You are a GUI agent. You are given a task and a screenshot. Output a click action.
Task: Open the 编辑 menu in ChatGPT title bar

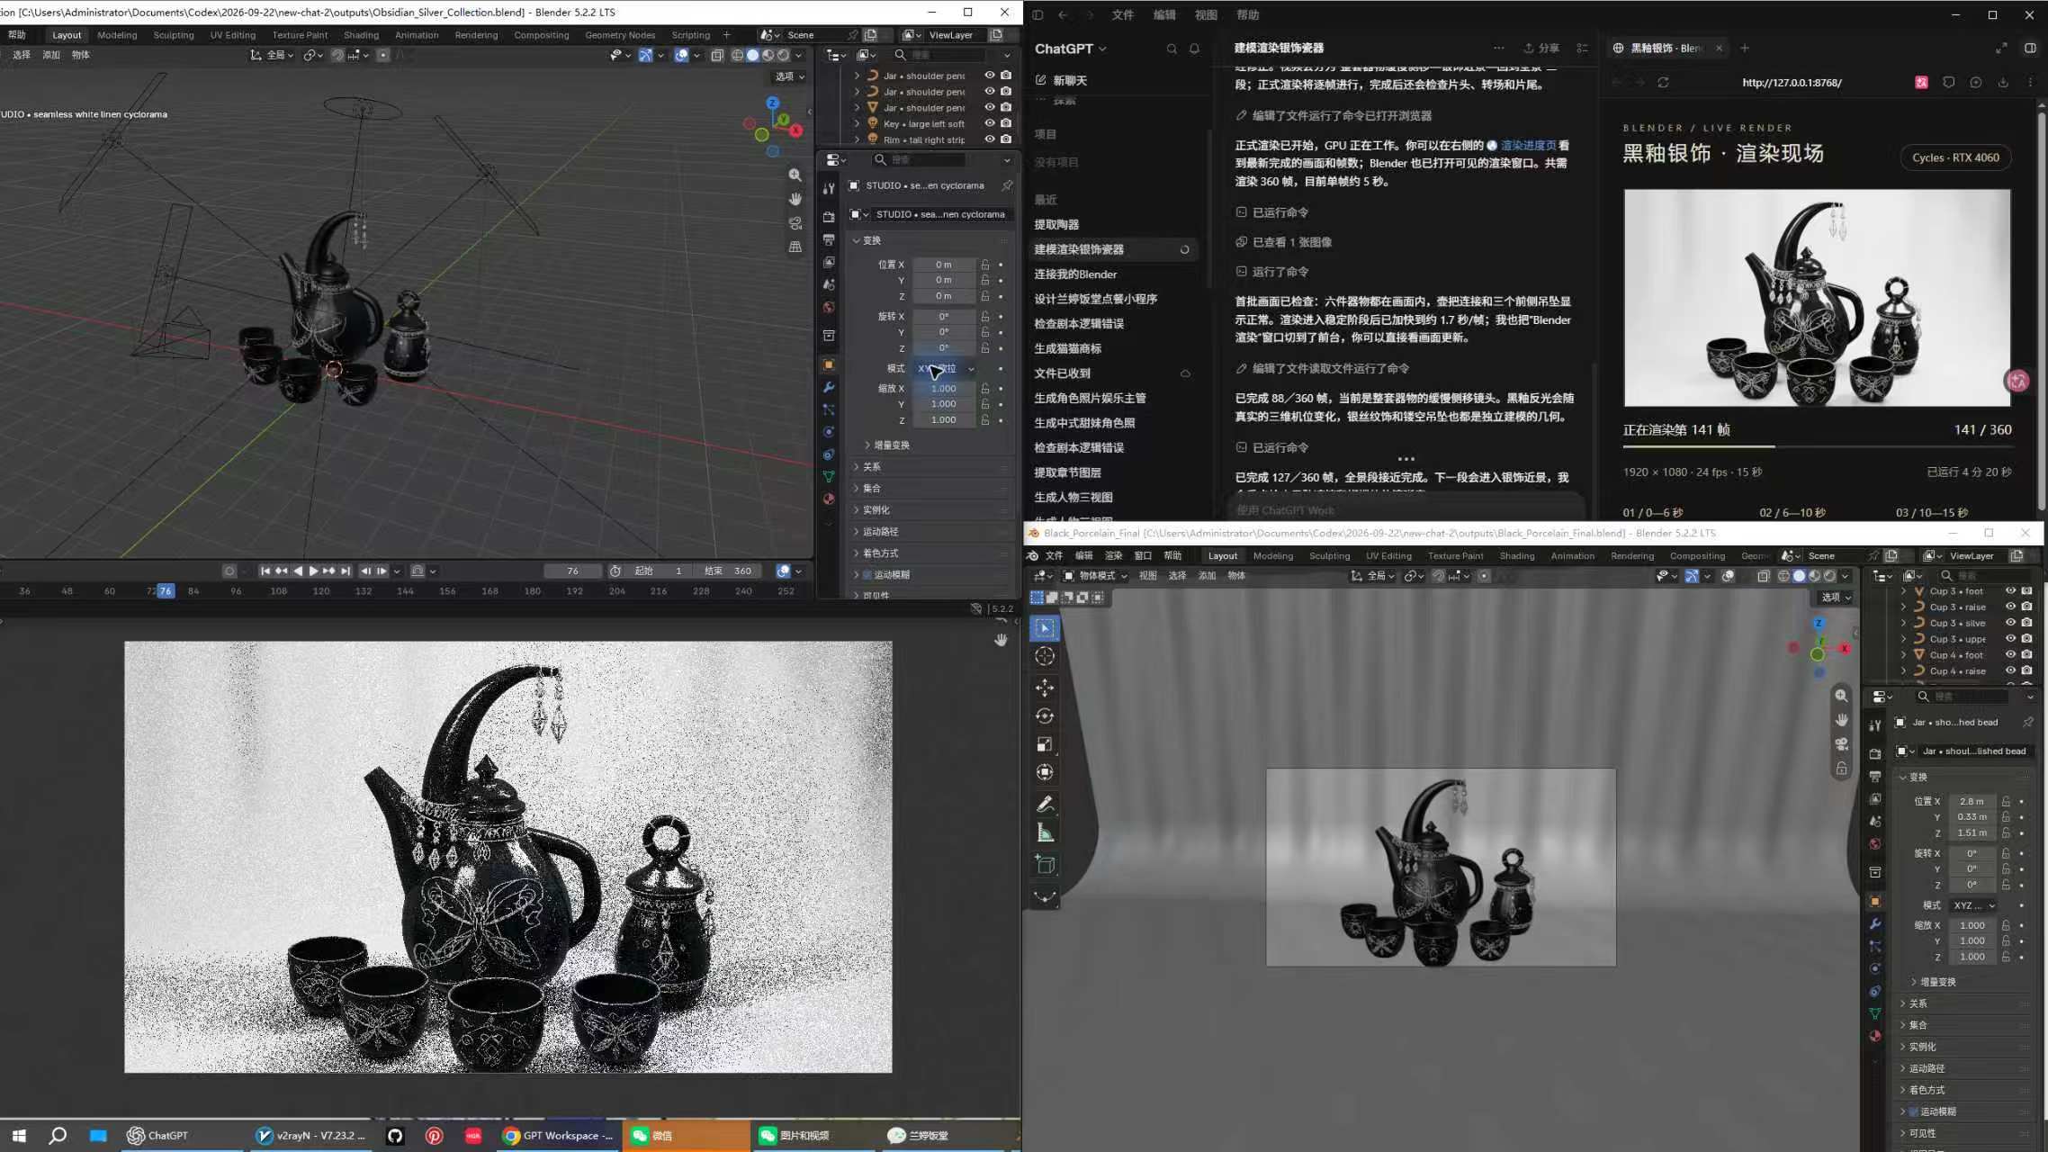tap(1164, 14)
